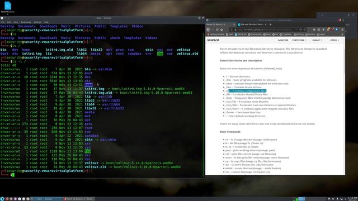Open a new Firefox tab with the plus button
Viewport: 358px width, 201px height.
point(271,25)
